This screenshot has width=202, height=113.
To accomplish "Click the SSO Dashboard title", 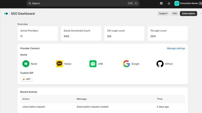I will click(23, 14).
